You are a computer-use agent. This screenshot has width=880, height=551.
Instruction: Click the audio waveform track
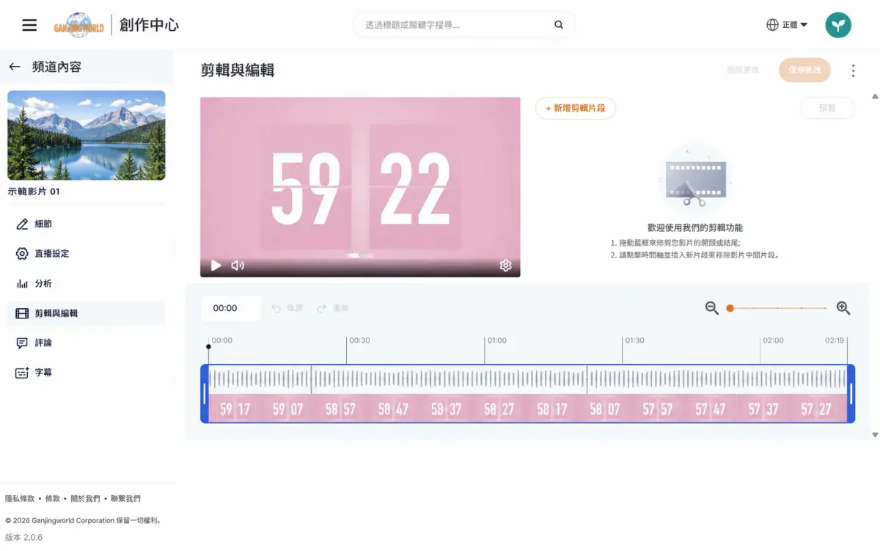[x=528, y=379]
